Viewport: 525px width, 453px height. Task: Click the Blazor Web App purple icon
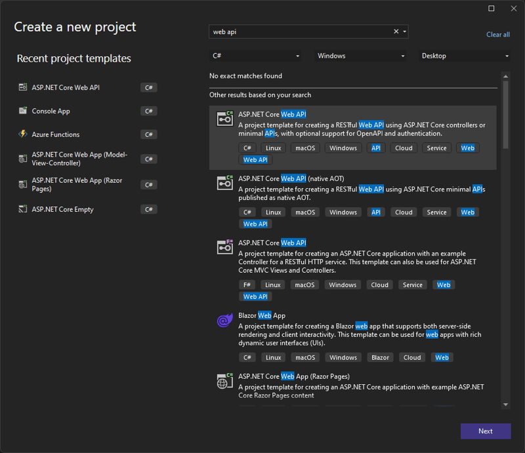[x=225, y=321]
